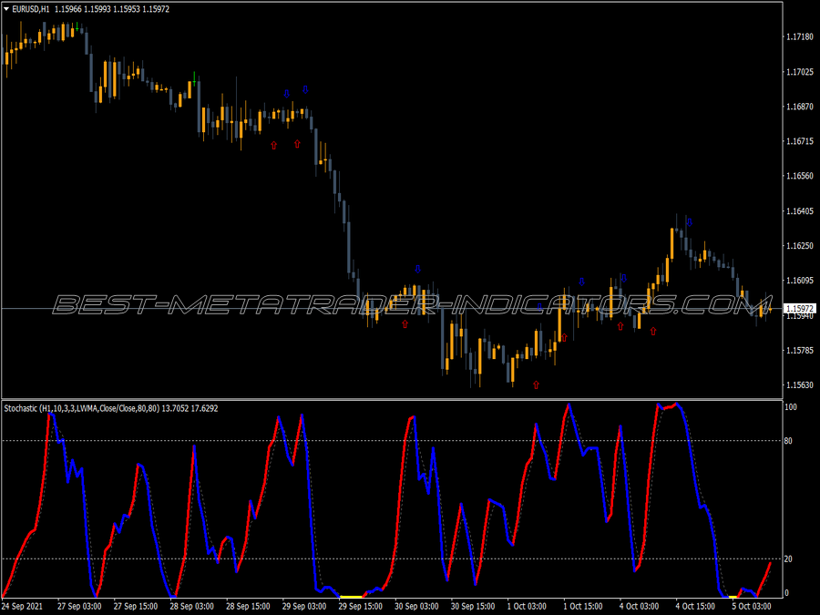Click the 1 Oct 03:00 time label
This screenshot has width=820, height=615.
point(528,606)
